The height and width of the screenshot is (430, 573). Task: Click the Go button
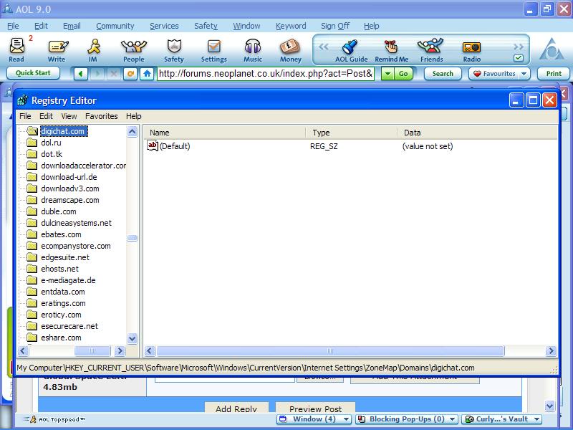tap(403, 74)
